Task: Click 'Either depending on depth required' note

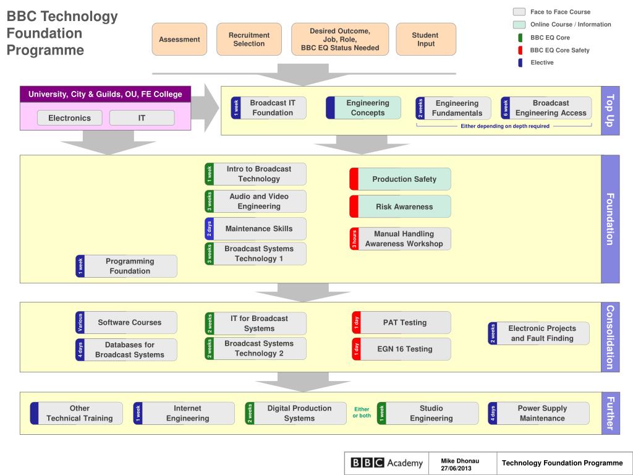Action: (505, 126)
